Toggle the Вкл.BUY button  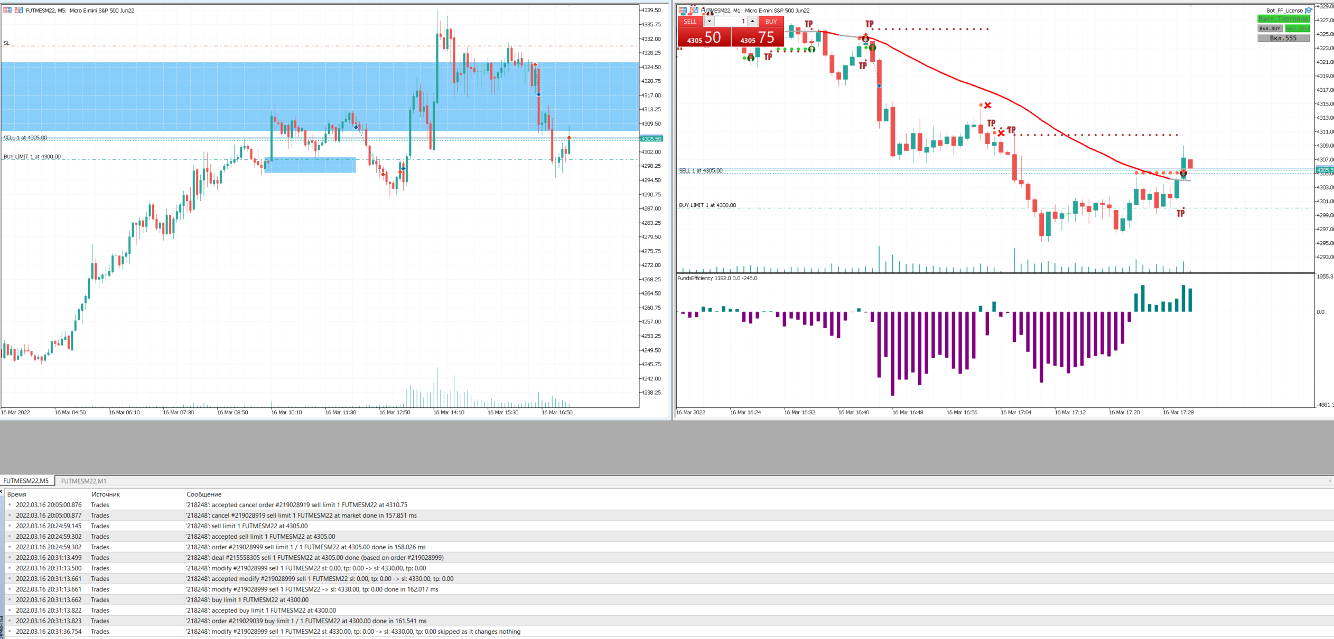[x=1270, y=28]
